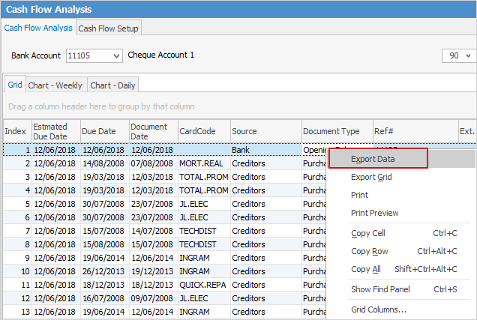The width and height of the screenshot is (477, 320).
Task: Select Copy Row from the menu
Action: click(x=369, y=251)
